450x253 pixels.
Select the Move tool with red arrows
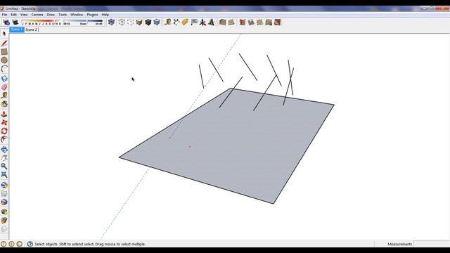(x=4, y=122)
